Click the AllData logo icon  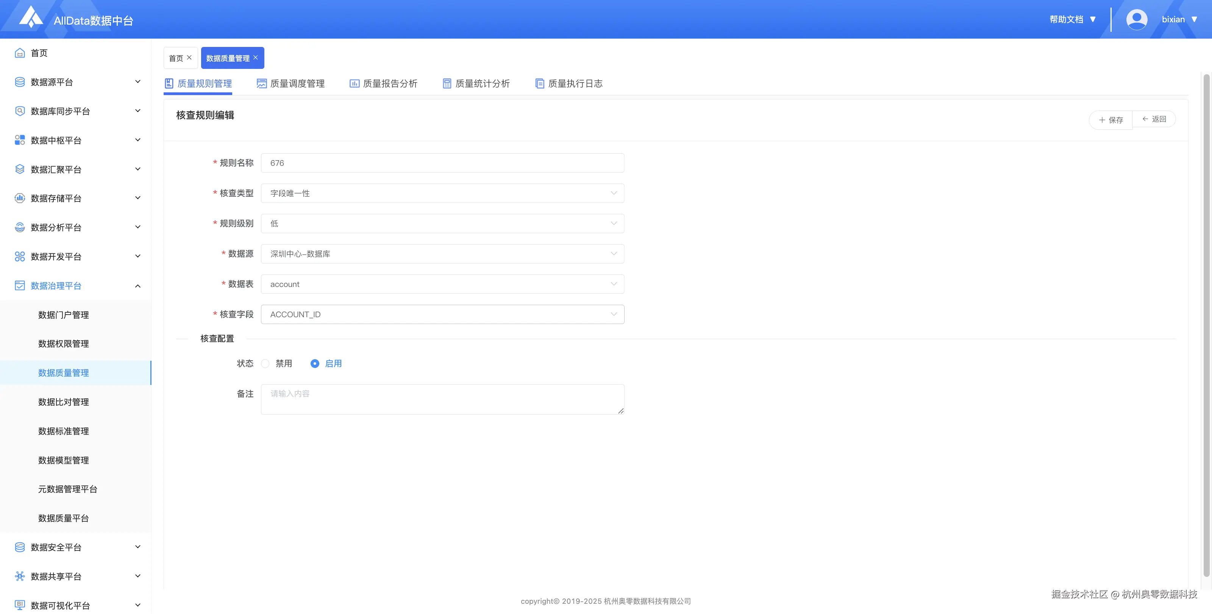point(31,17)
